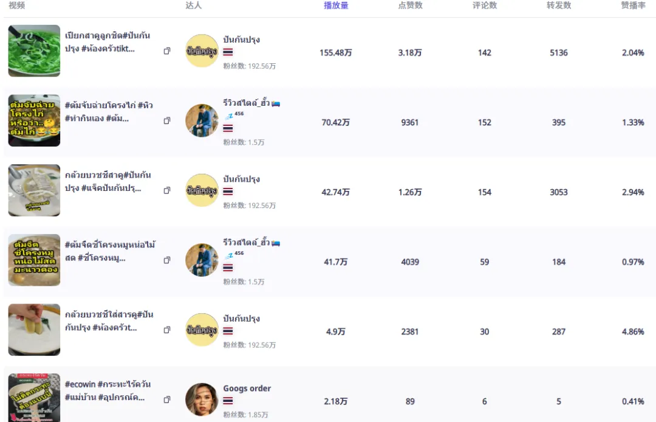Open the รีวิวสไตล์_ฮั้ว creator name in second row

coord(247,103)
